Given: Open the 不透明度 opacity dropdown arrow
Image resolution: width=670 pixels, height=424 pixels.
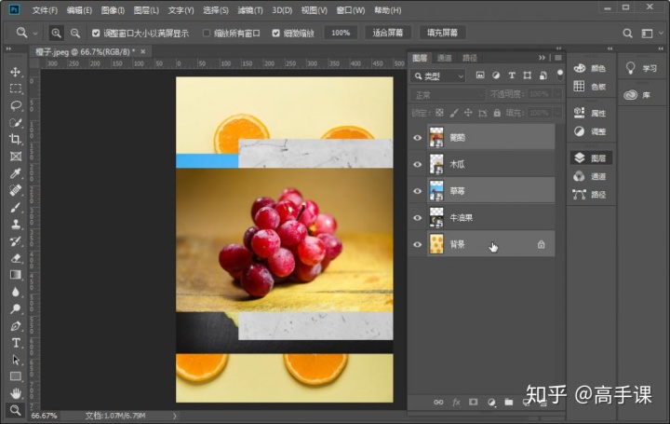Looking at the screenshot, I should pyautogui.click(x=557, y=94).
